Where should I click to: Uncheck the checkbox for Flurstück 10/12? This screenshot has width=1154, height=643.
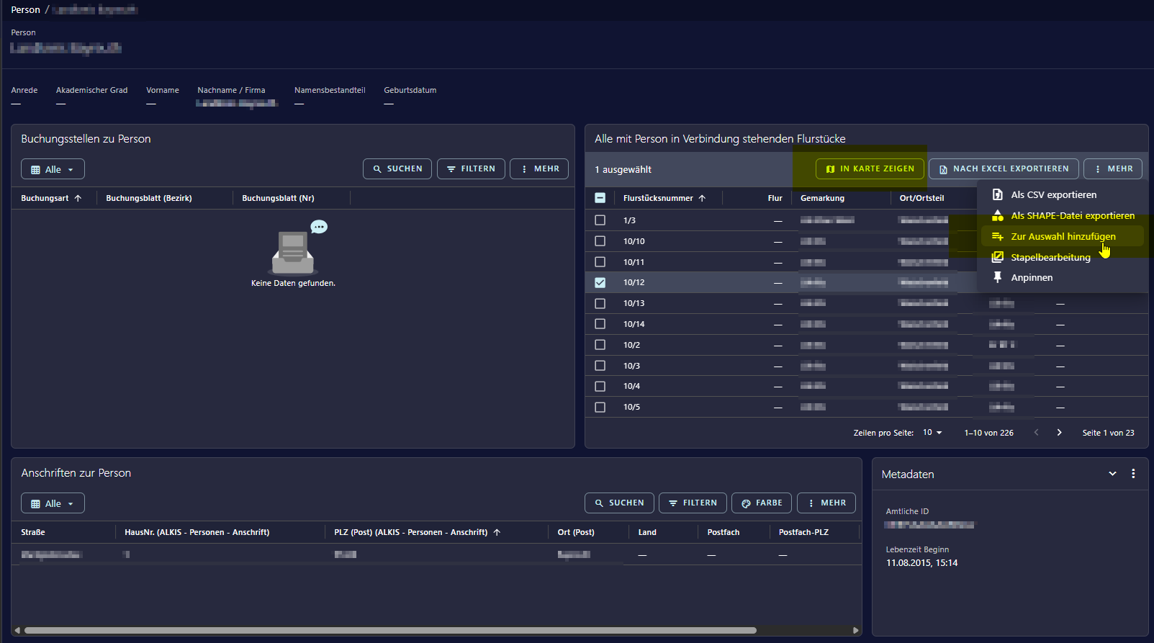coord(600,282)
